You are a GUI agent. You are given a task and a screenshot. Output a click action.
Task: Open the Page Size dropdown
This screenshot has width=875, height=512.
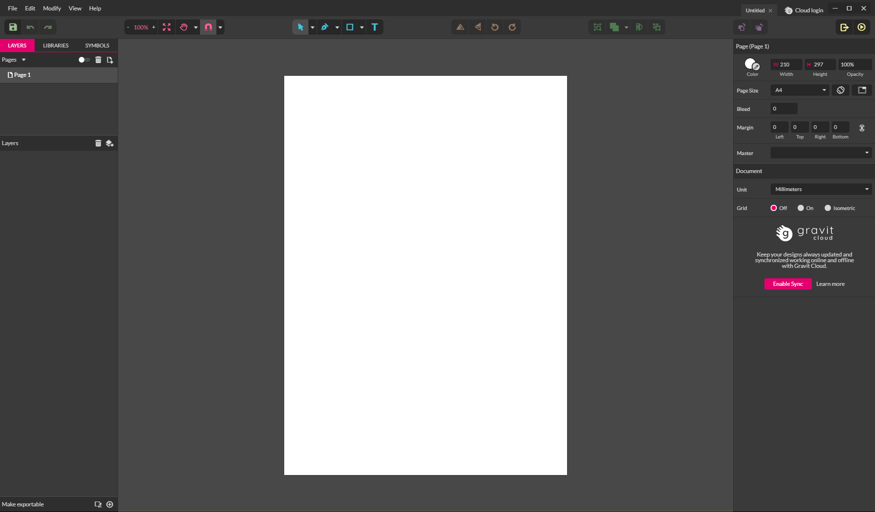pos(799,90)
